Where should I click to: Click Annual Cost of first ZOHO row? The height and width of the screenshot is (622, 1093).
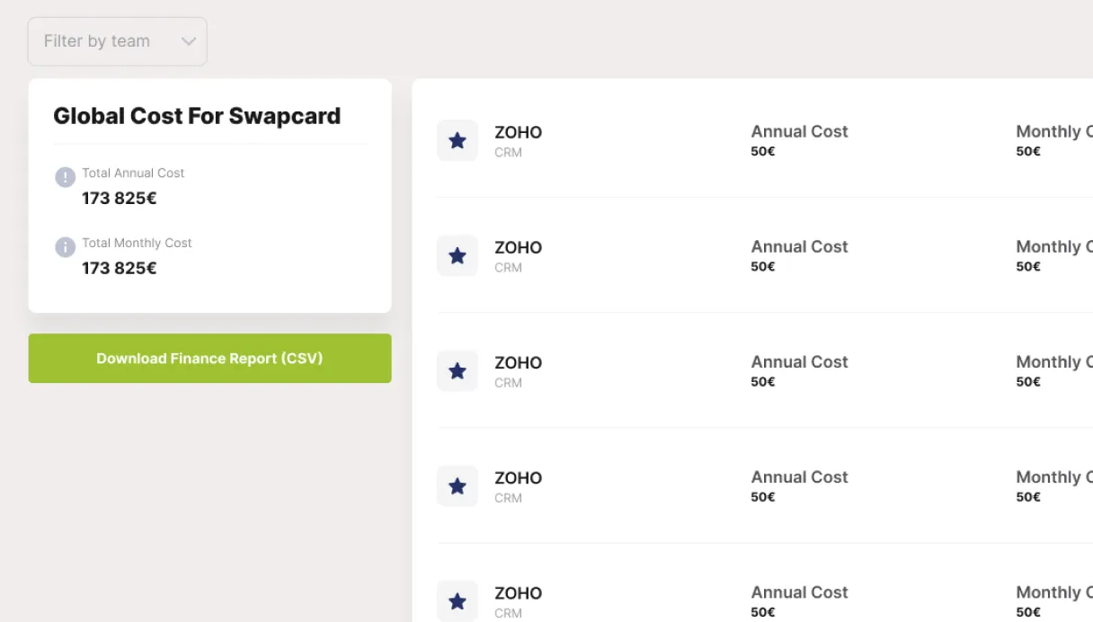point(799,131)
